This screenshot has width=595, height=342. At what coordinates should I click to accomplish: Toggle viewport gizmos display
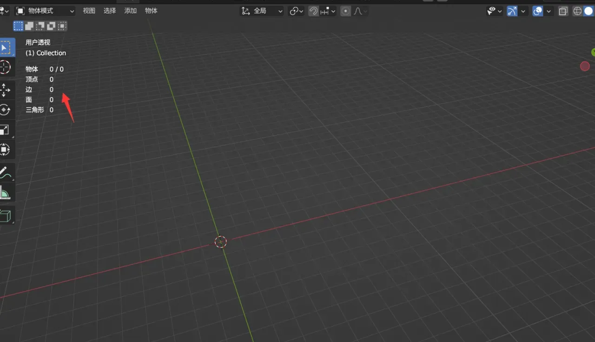[512, 11]
